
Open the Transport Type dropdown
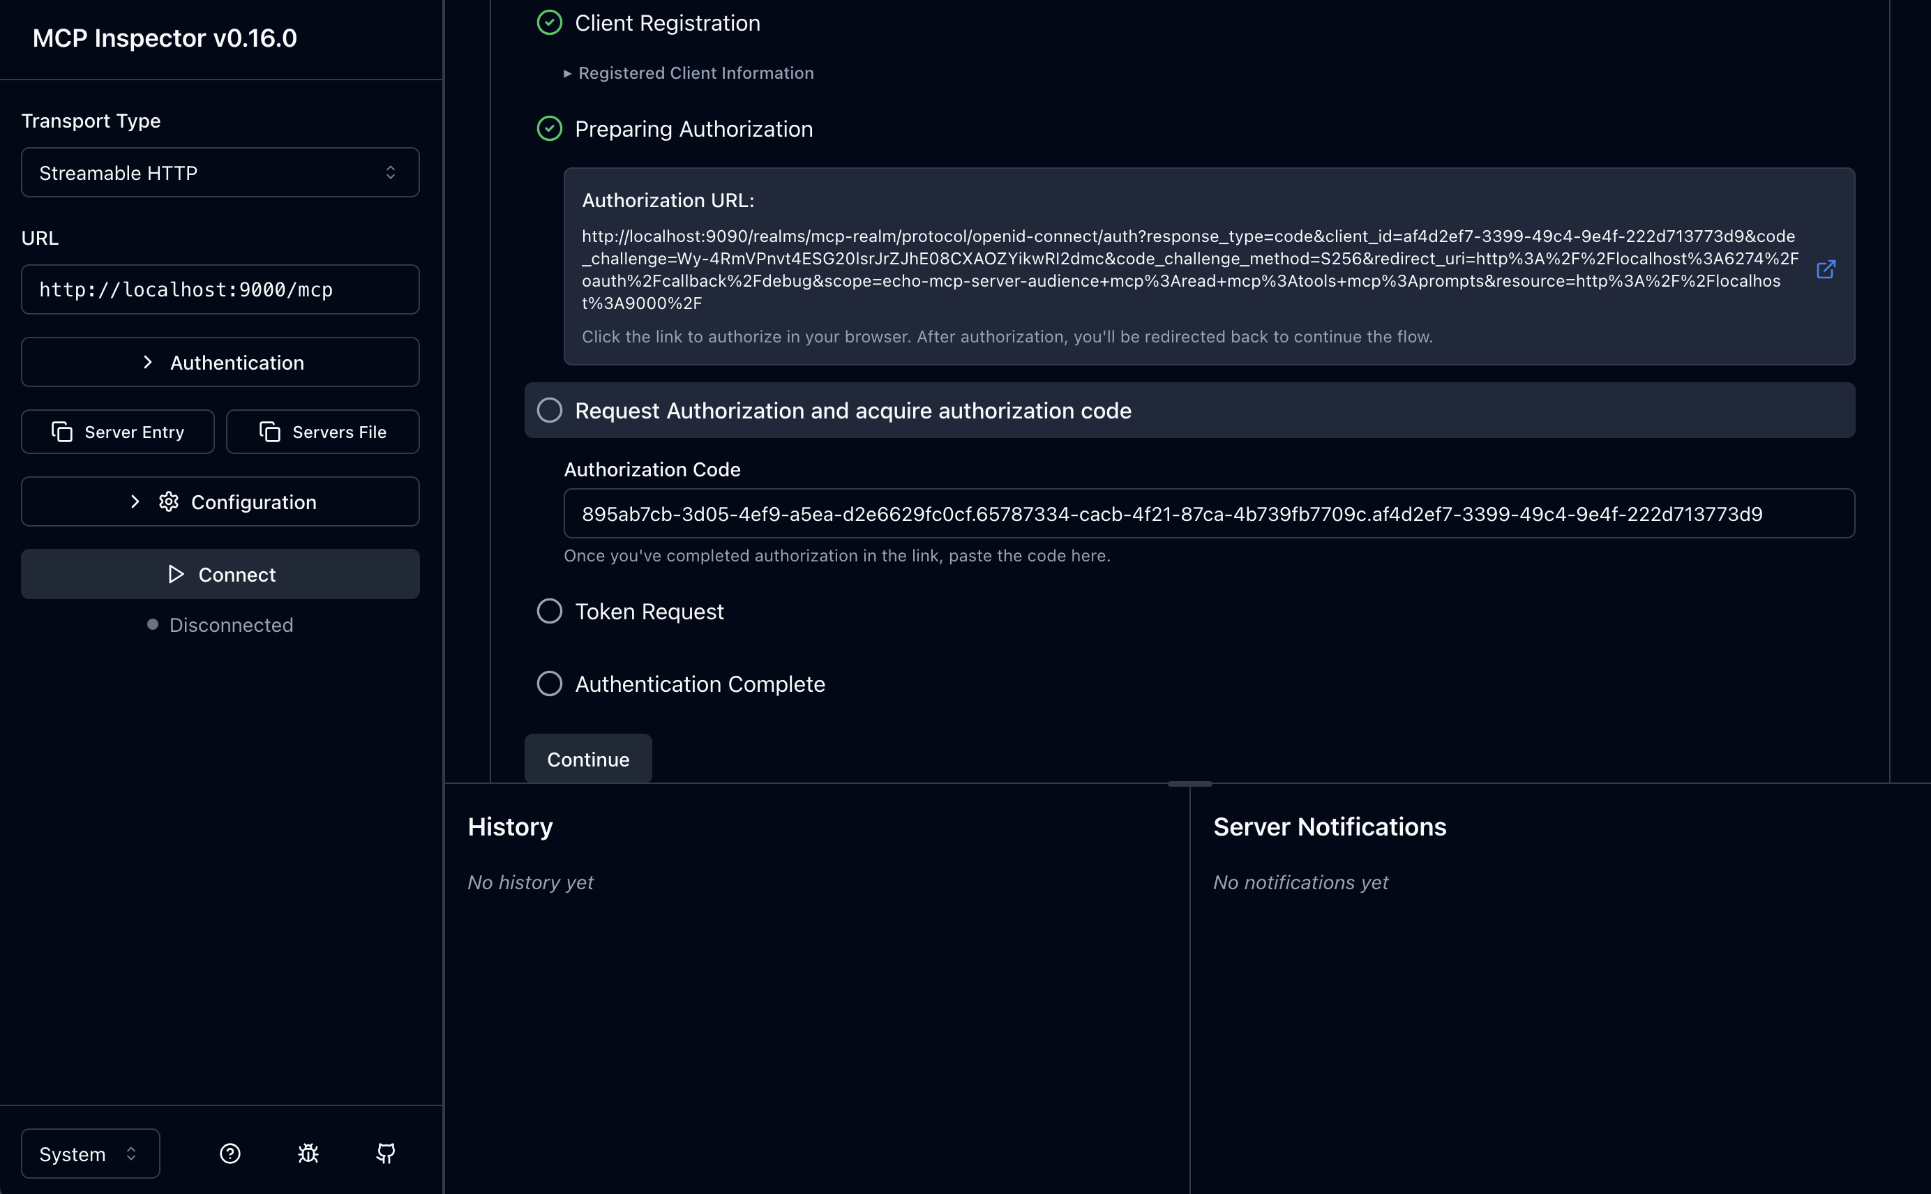point(220,172)
